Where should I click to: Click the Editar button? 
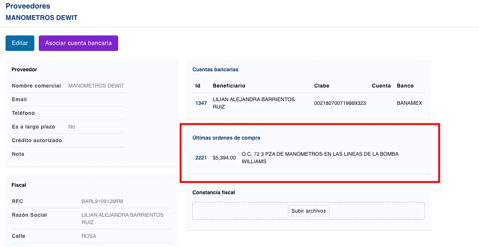click(20, 43)
